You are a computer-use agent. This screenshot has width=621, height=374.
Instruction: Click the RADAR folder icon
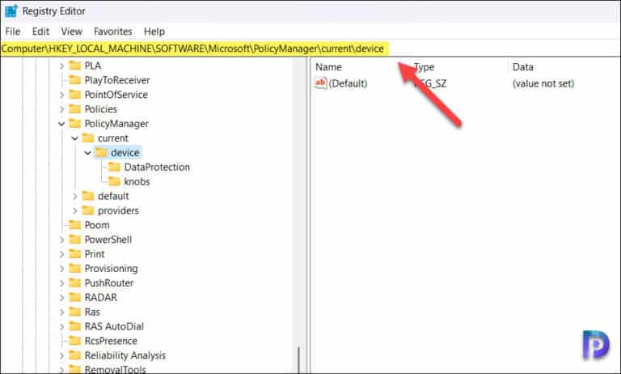coord(75,297)
